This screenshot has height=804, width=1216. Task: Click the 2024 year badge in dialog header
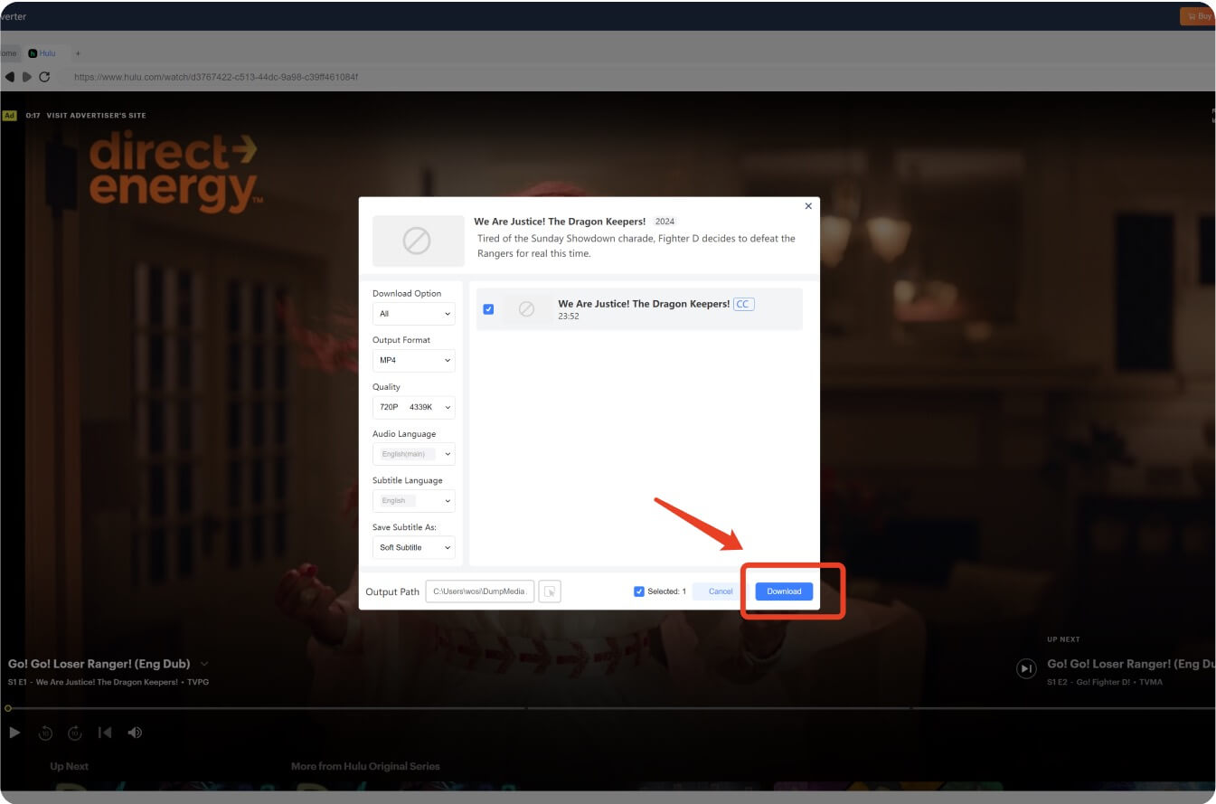(x=665, y=222)
